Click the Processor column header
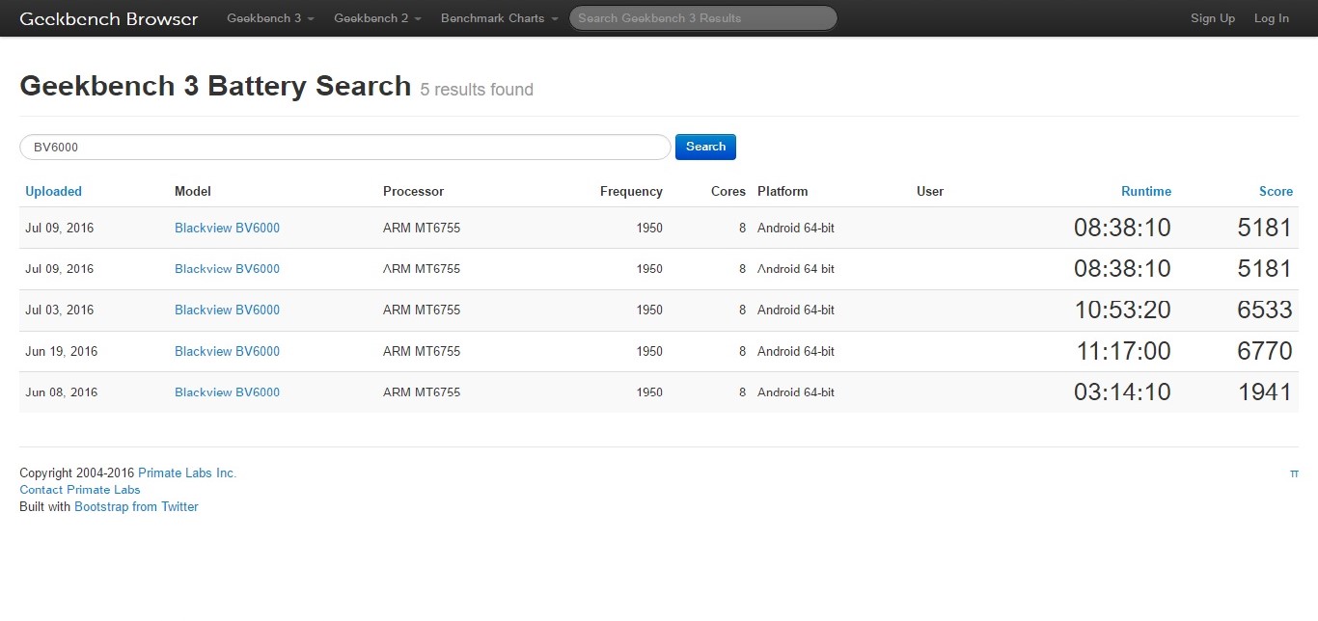 click(x=413, y=191)
